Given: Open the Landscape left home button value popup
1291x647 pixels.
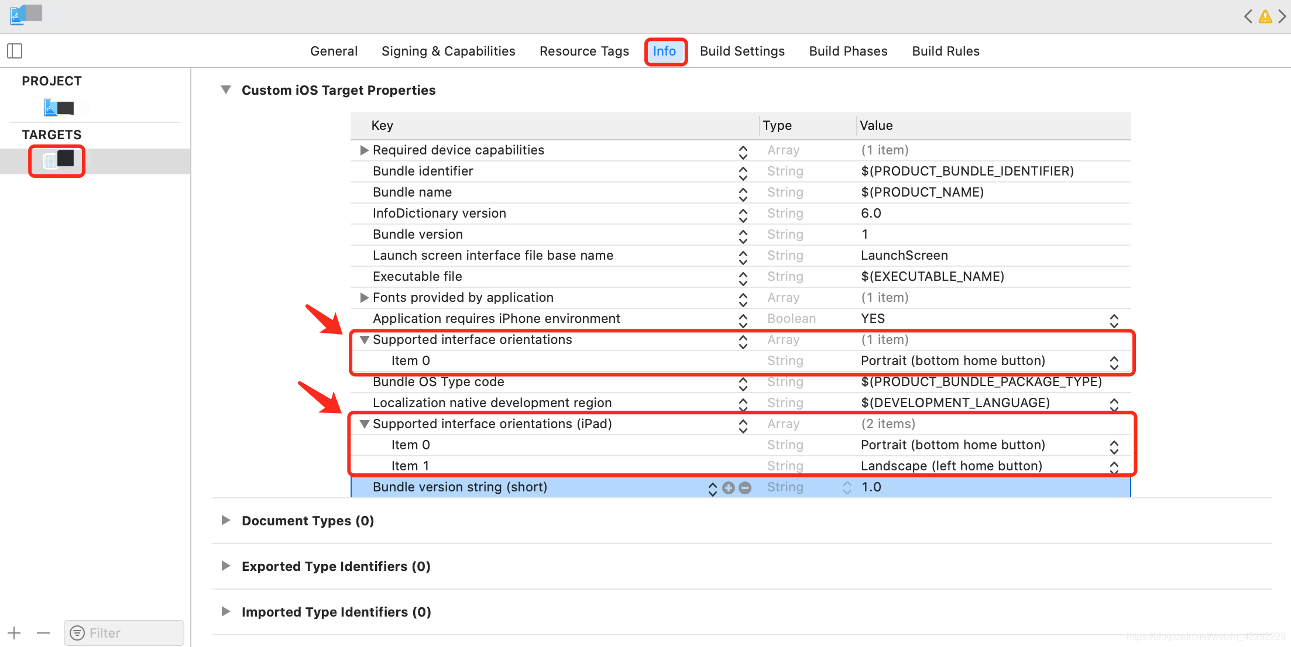Looking at the screenshot, I should 1114,466.
